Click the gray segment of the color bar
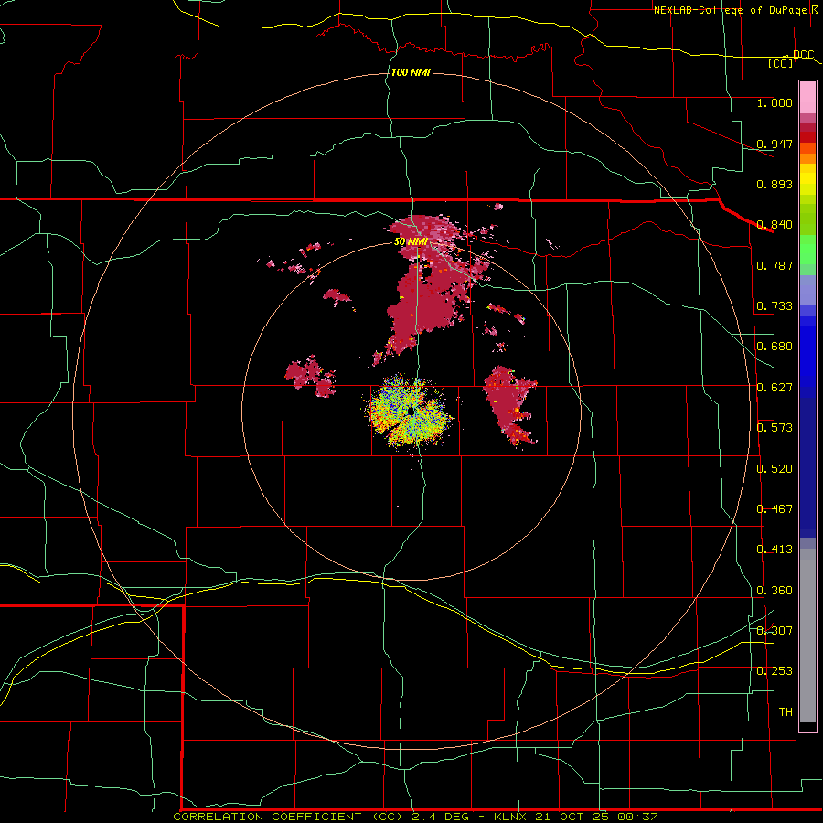The height and width of the screenshot is (823, 823). click(x=807, y=636)
